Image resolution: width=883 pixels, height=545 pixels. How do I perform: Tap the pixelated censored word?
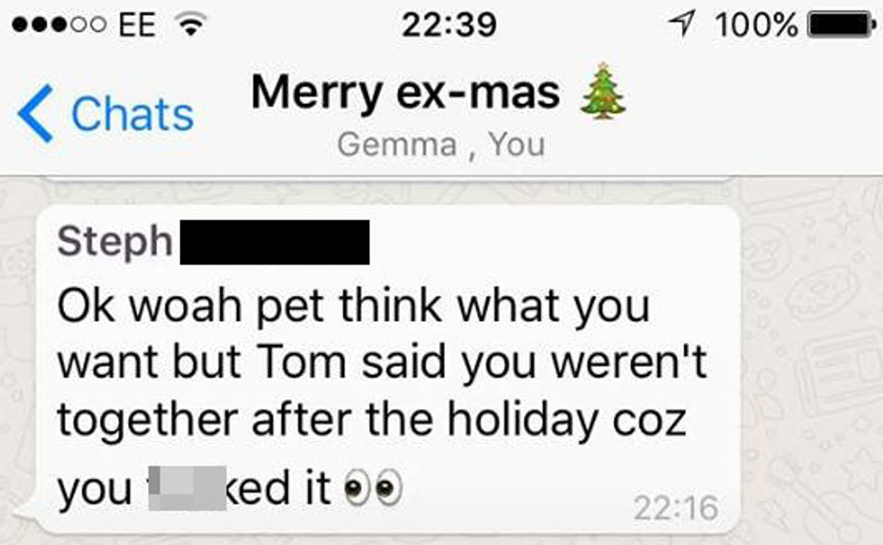[x=187, y=488]
